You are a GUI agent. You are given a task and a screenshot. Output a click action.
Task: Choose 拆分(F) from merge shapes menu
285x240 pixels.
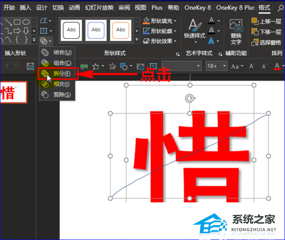[x=58, y=74]
